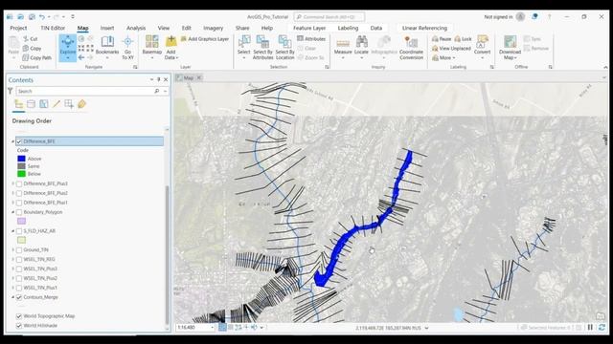Screen dimensions: 613x344
Task: Switch to List By Editing view
Action: [57, 104]
